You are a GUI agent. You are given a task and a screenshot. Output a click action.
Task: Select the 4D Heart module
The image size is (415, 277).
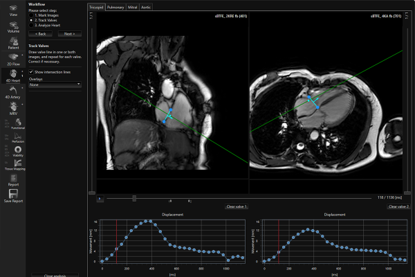pyautogui.click(x=13, y=75)
